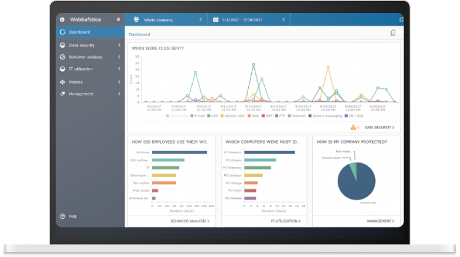This screenshot has height=257, width=460.
Task: Follow the BEHAVIOR ANALYSIS link
Action: (190, 221)
